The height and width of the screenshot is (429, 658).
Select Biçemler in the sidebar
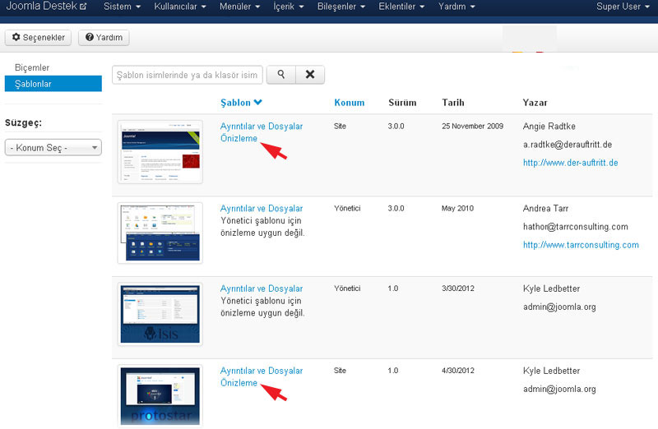(32, 67)
